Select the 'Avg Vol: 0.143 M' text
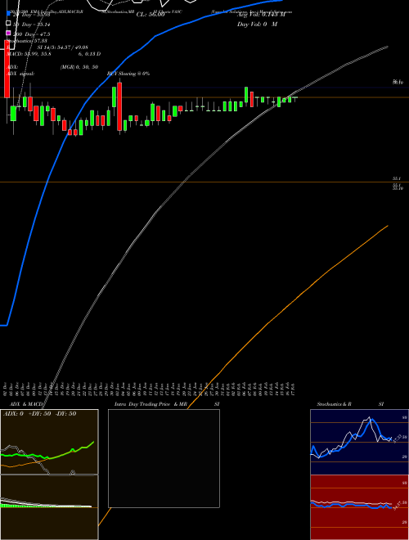This screenshot has height=540, width=409. pos(261,15)
